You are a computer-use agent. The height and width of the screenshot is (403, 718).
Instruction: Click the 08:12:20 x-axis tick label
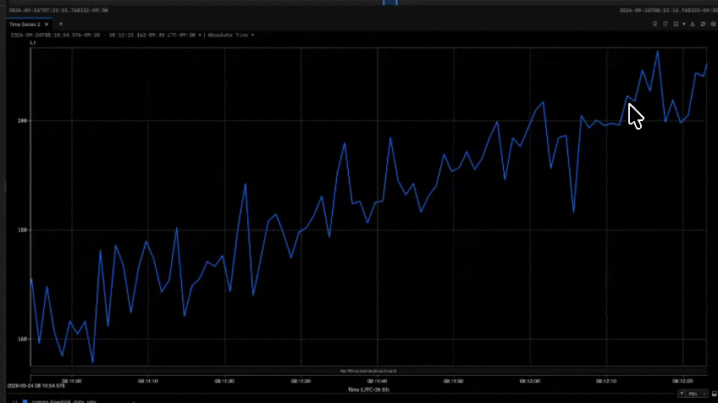[682, 381]
